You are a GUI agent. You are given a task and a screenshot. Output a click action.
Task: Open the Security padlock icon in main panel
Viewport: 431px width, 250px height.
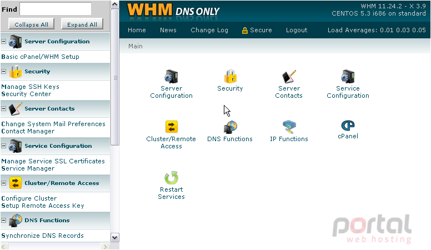pos(230,77)
